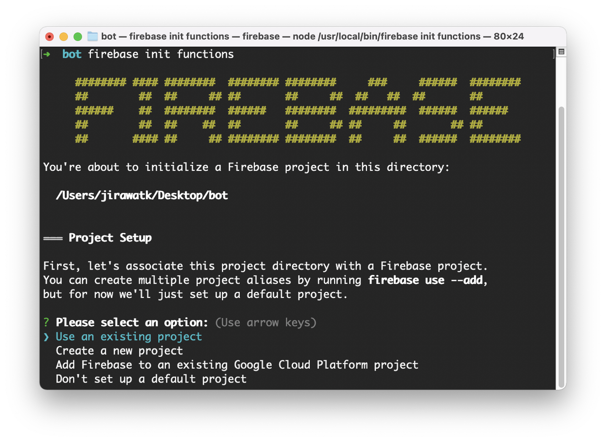606x442 pixels.
Task: Click the window title text in the title bar
Action: click(312, 36)
